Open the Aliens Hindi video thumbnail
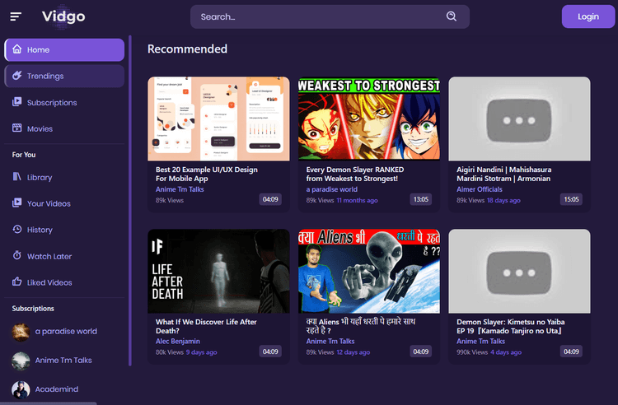Screen dimensions: 618x405 click(369, 271)
